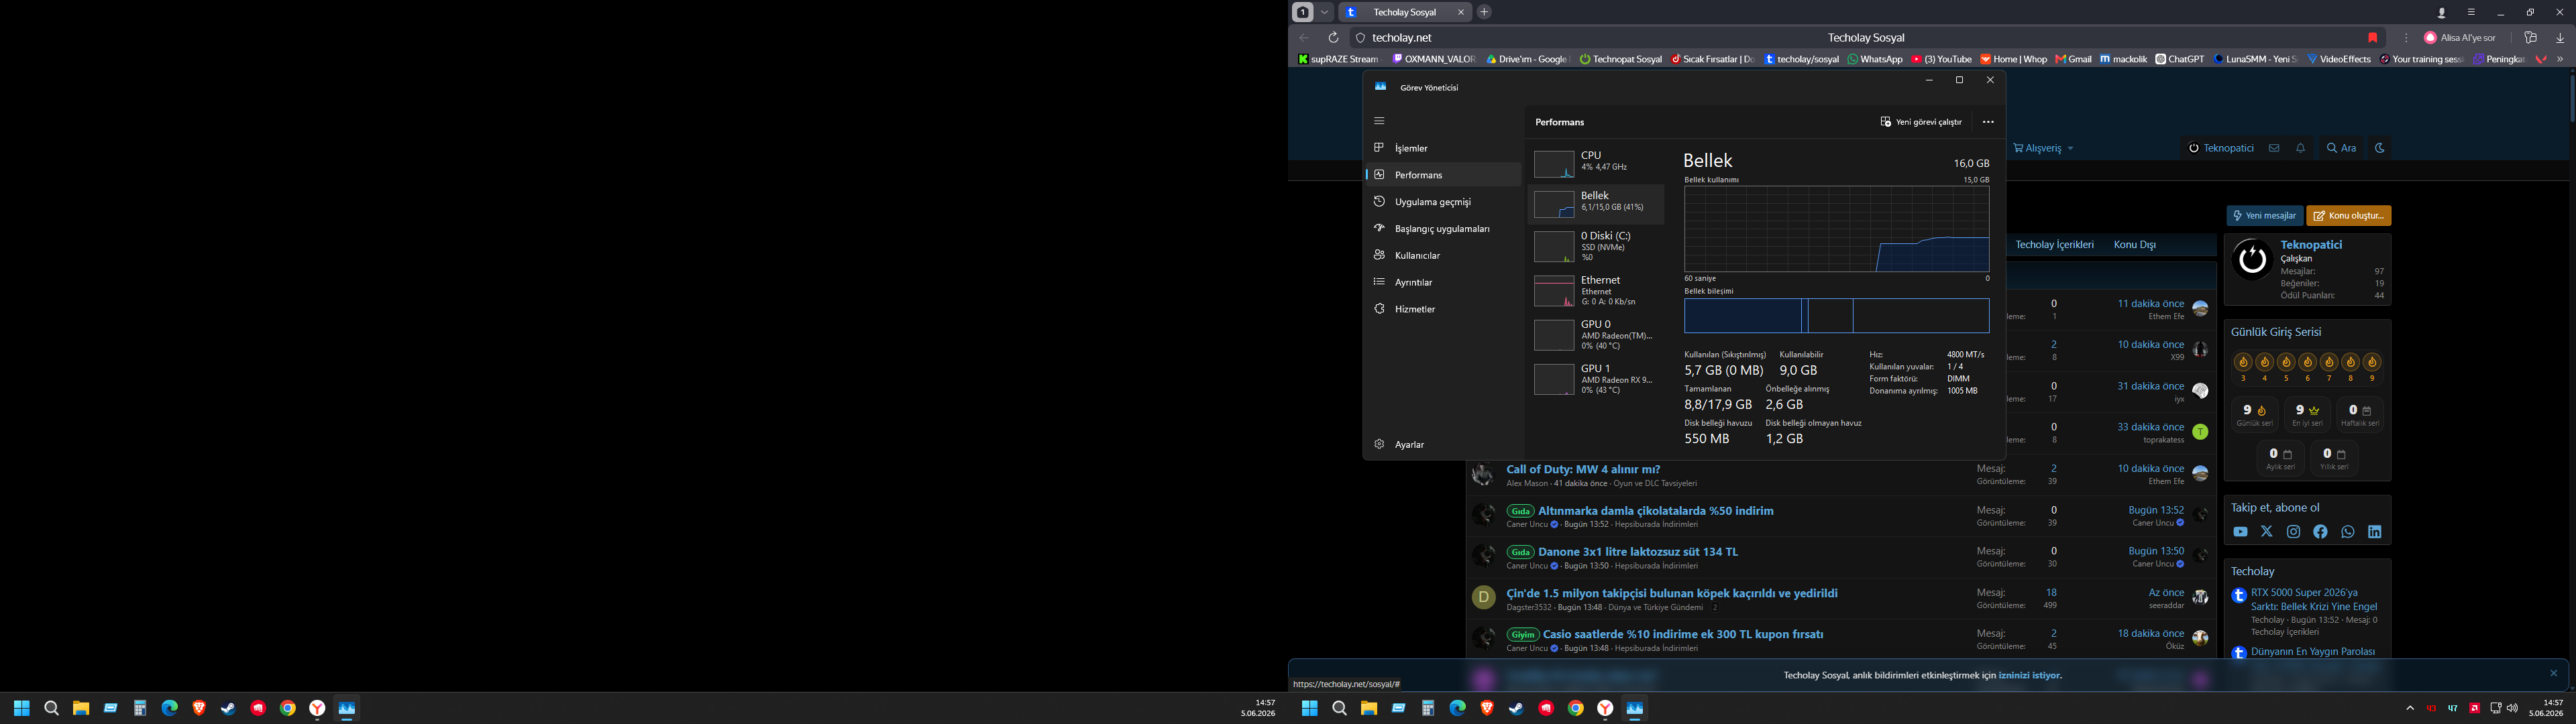
Task: Toggle dark mode moon icon
Action: [x=2380, y=148]
